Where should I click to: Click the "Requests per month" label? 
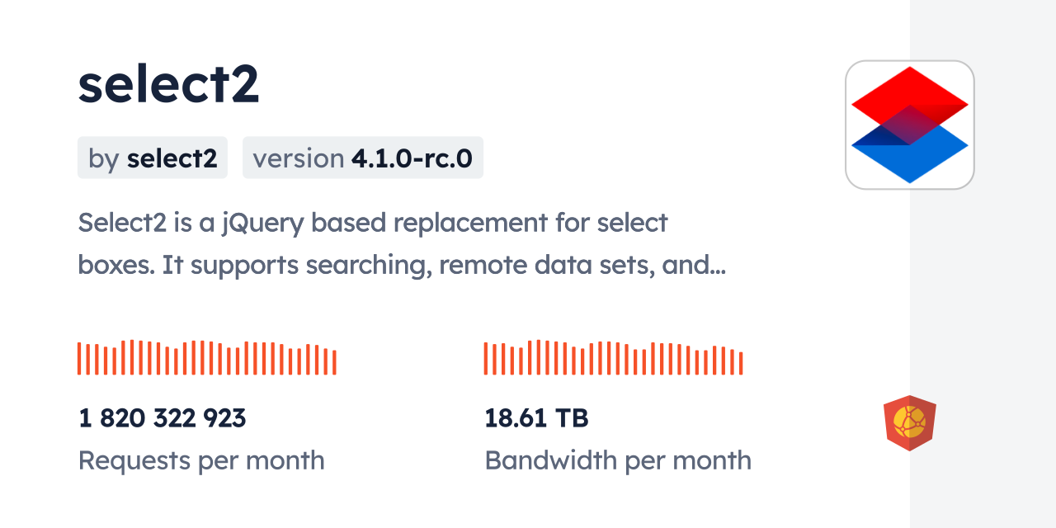(201, 460)
